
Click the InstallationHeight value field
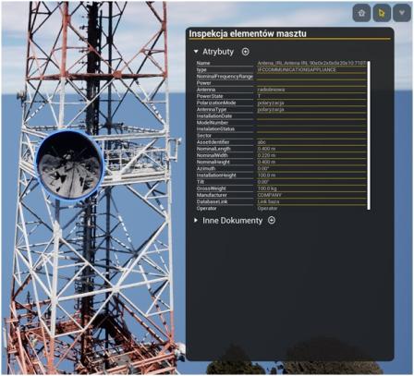click(x=311, y=176)
